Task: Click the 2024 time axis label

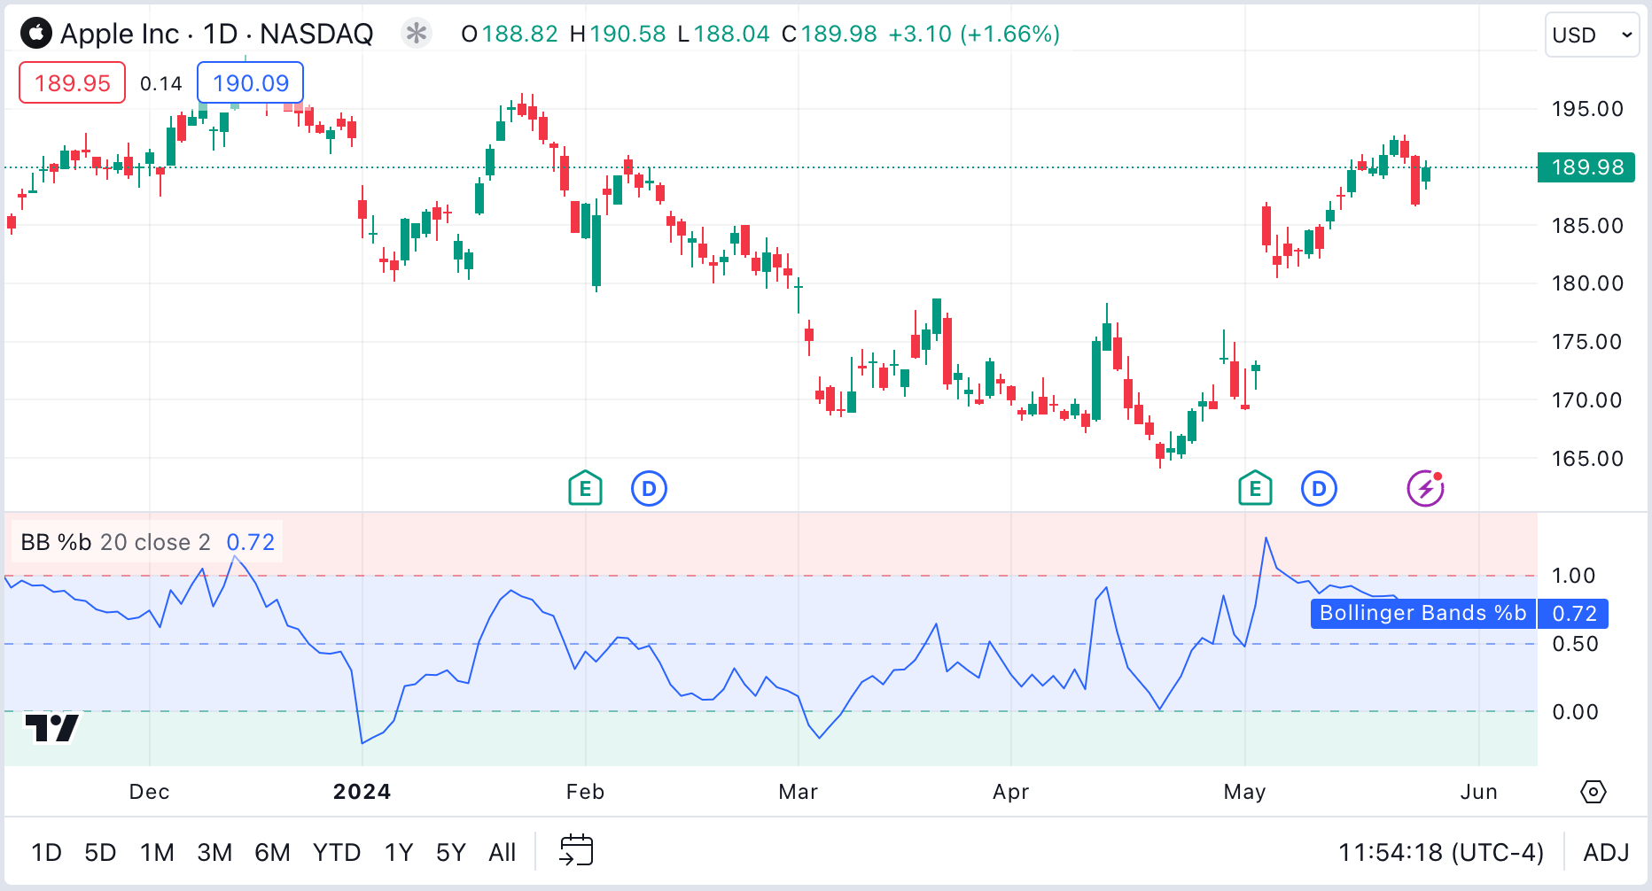Action: click(362, 792)
